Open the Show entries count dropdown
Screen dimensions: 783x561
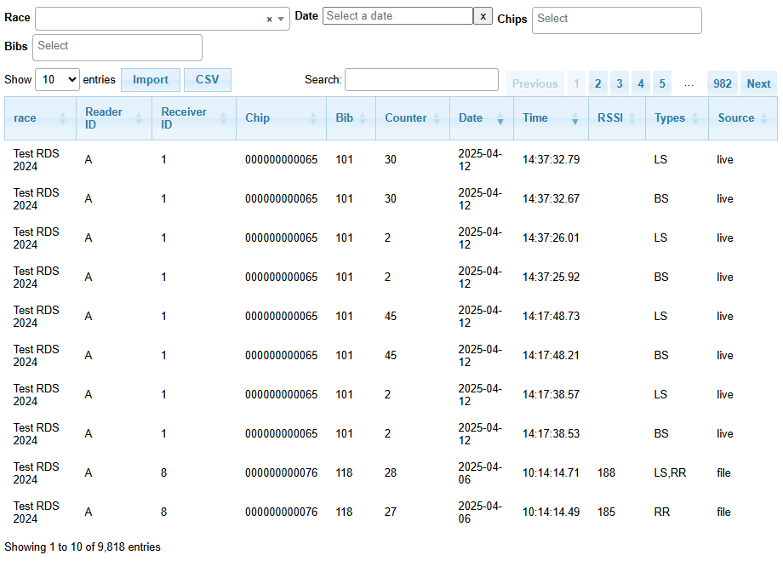tap(57, 80)
